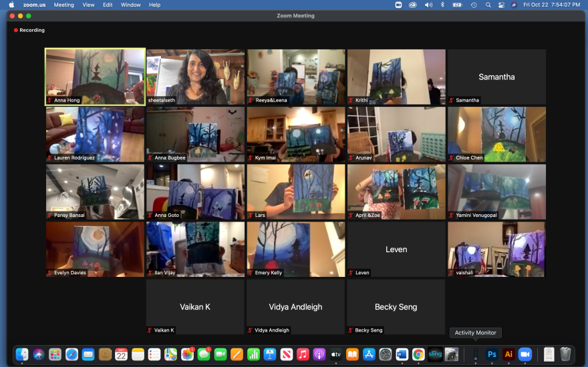The image size is (588, 367).
Task: Select sheetalseth's video tile
Action: pos(196,76)
